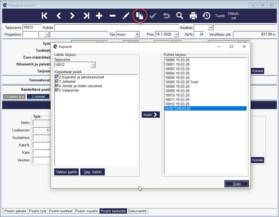The width and height of the screenshot is (279, 217).
Task: Select target offer 10011 19.03.20
Action: pyautogui.click(x=205, y=100)
